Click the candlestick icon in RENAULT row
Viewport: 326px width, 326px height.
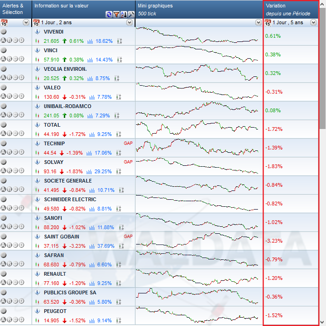(x=37, y=283)
